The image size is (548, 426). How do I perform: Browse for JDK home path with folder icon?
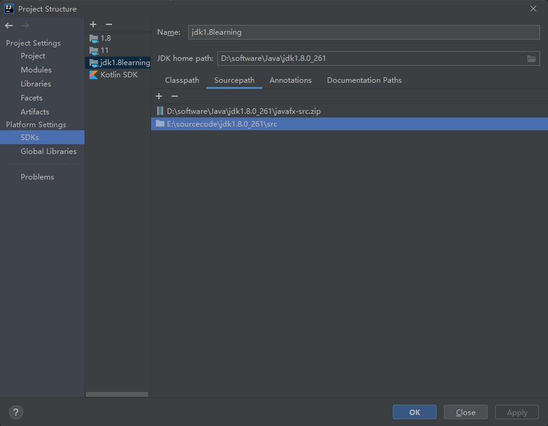pos(531,58)
